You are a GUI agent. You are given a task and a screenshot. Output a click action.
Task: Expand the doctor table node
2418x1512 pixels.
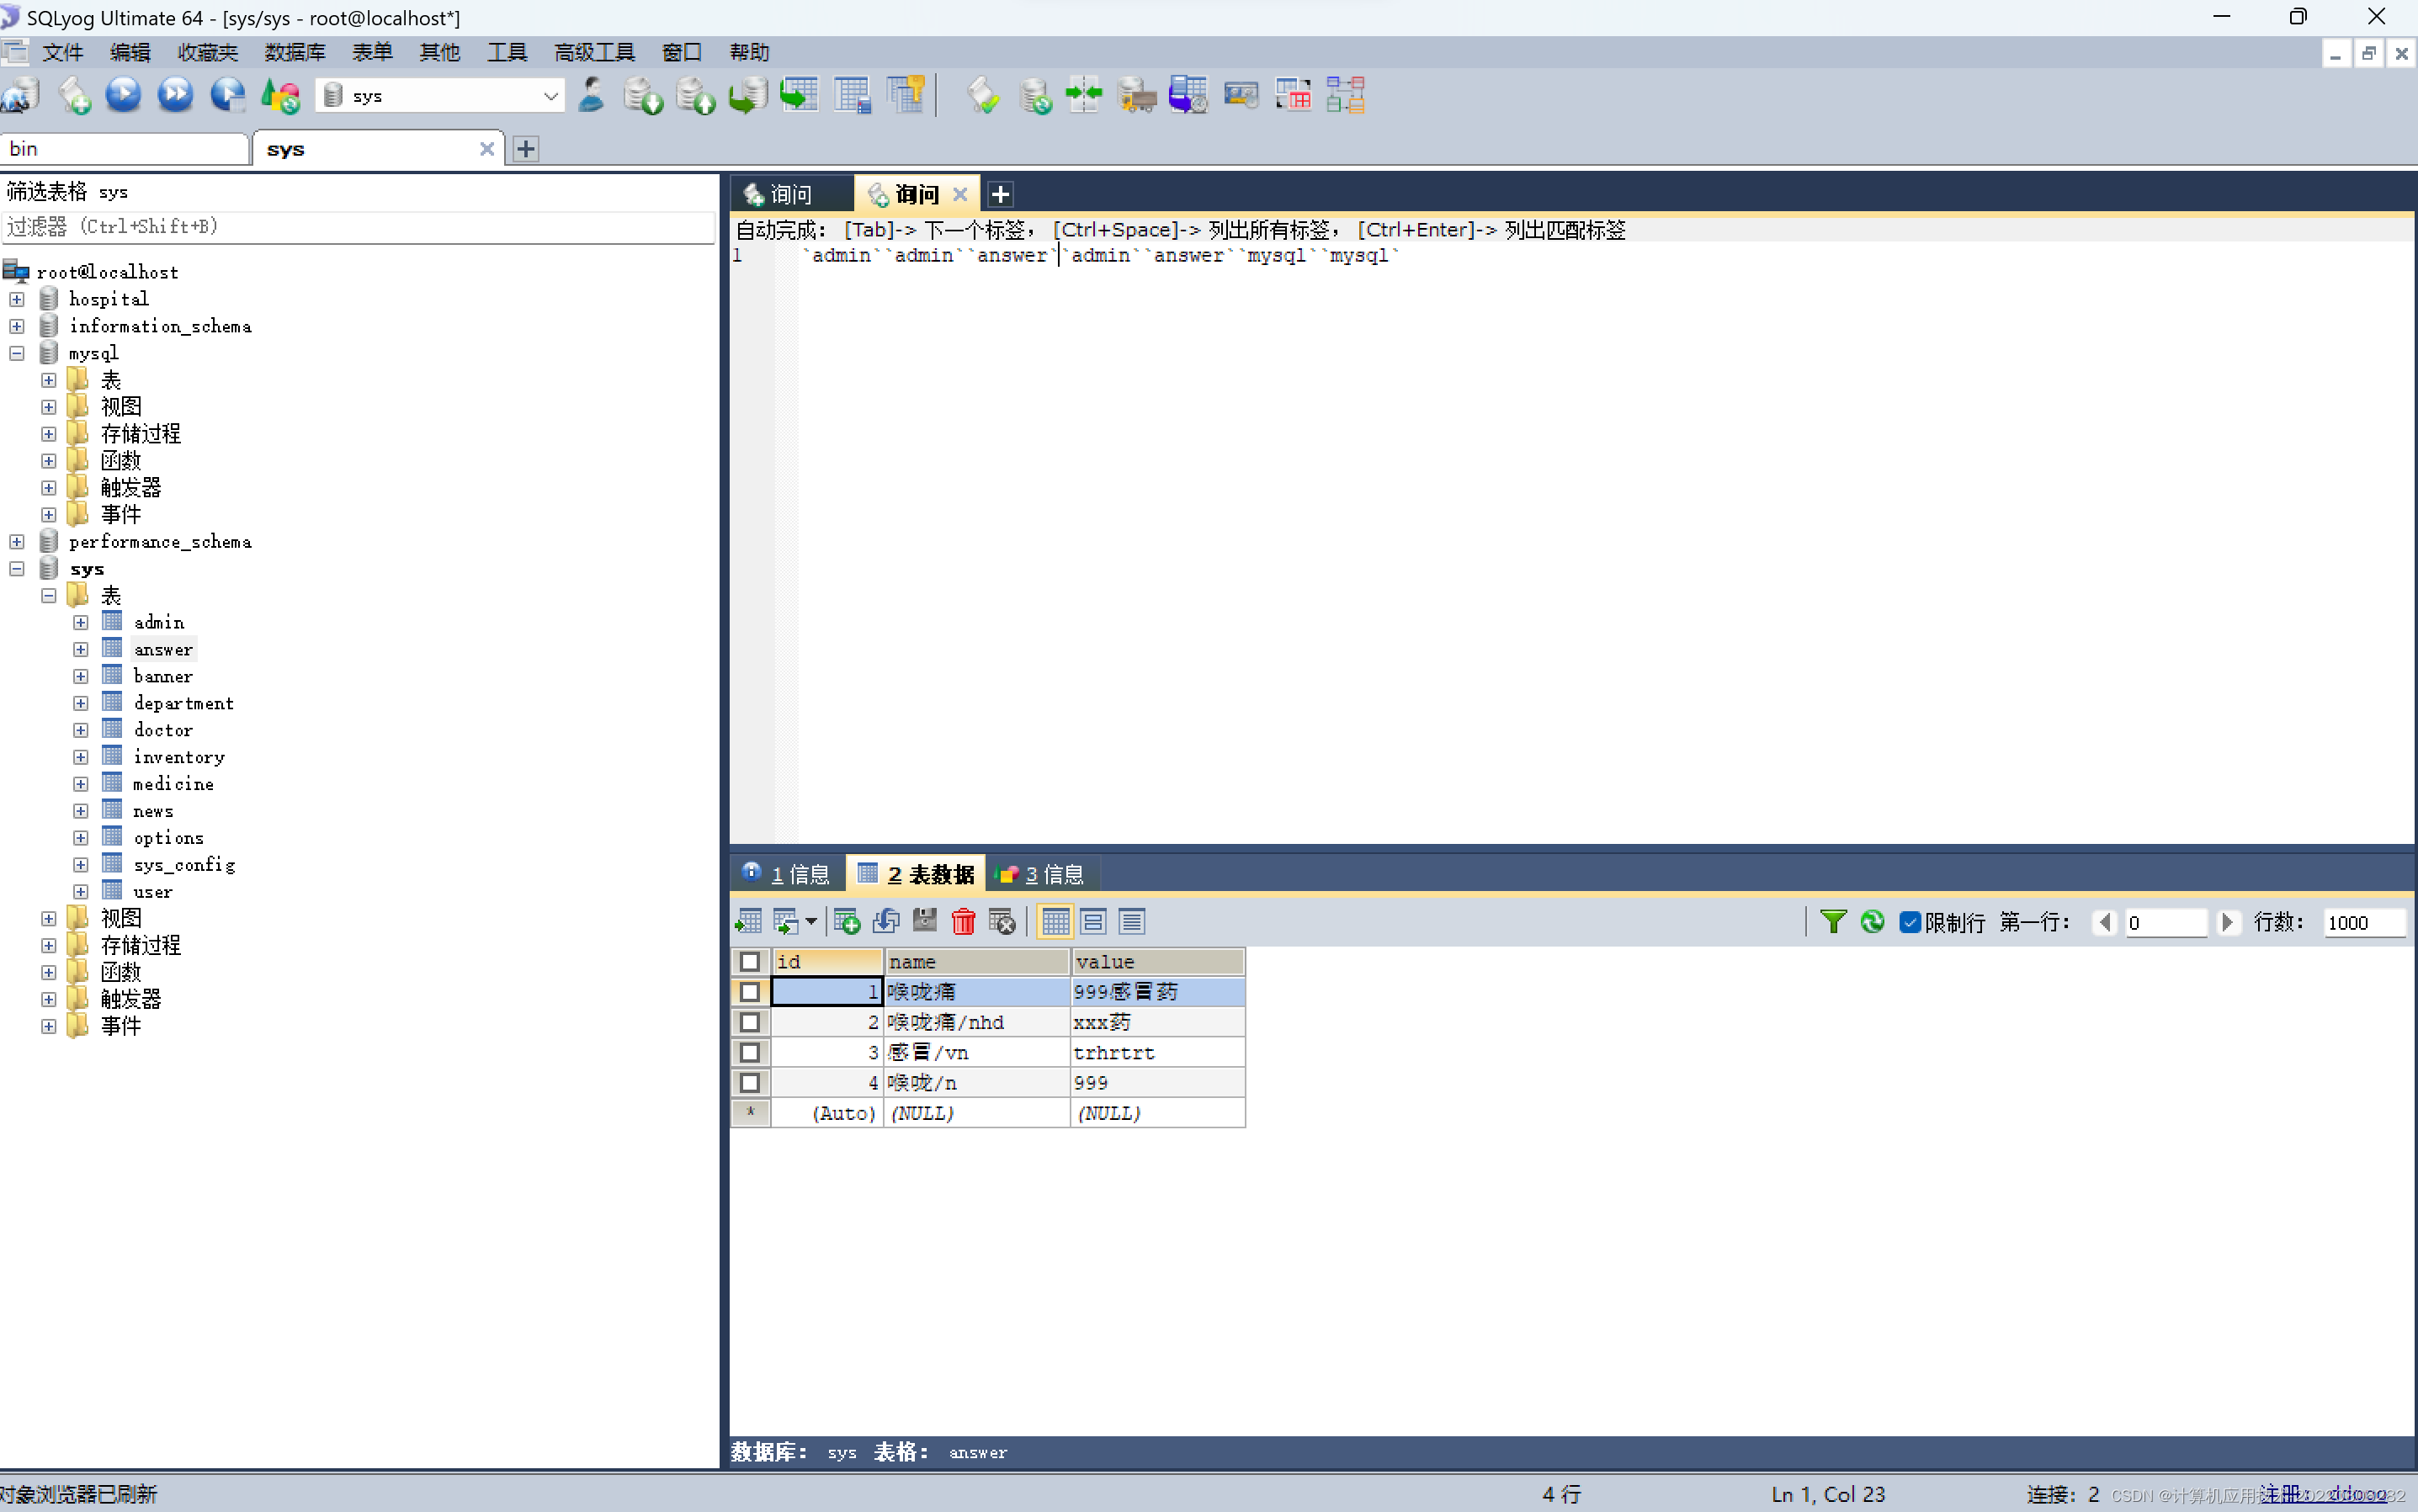pos(81,730)
